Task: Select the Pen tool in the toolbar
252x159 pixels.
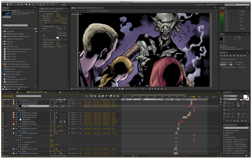Action: click(29, 4)
